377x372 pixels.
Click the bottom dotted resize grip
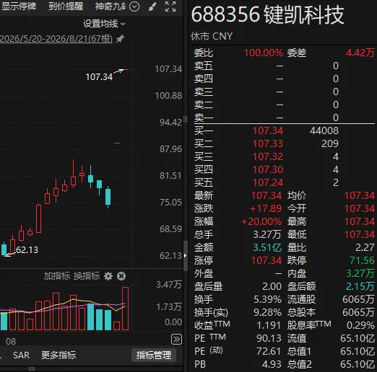[x=32, y=369]
